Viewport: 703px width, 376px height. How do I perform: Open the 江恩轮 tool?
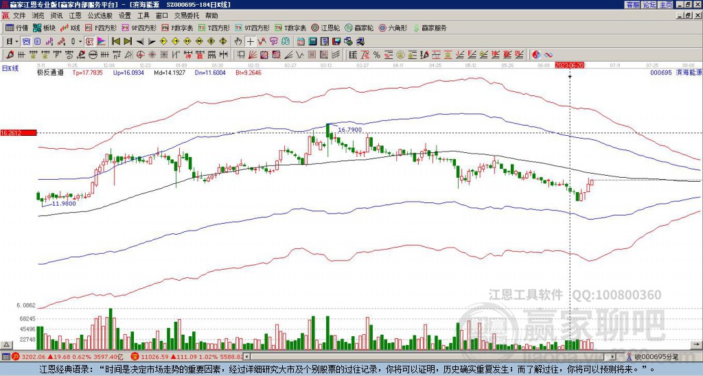pyautogui.click(x=326, y=27)
